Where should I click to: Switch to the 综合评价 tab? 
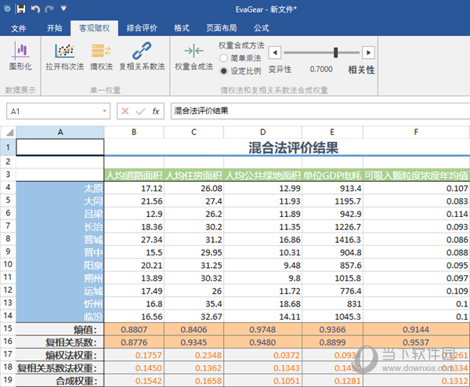[142, 28]
